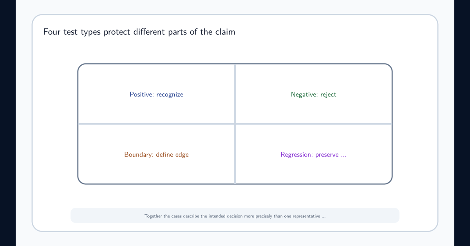The width and height of the screenshot is (470, 246).
Task: Click the dark navy strip left of the slide
Action: pyautogui.click(x=8, y=123)
